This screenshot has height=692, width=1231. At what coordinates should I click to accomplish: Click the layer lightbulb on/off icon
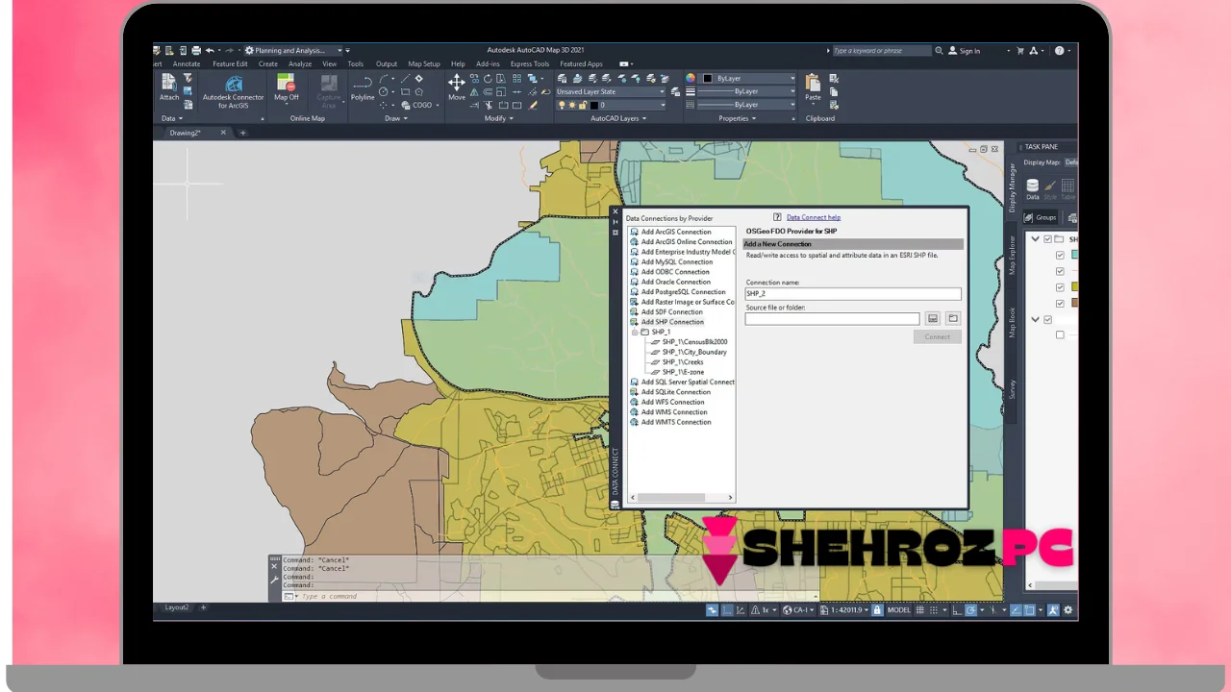click(562, 105)
